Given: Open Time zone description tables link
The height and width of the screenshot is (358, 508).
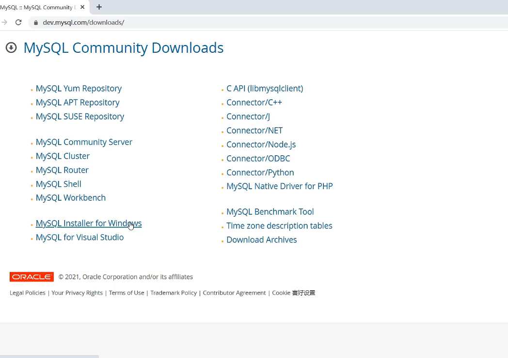Looking at the screenshot, I should point(279,226).
